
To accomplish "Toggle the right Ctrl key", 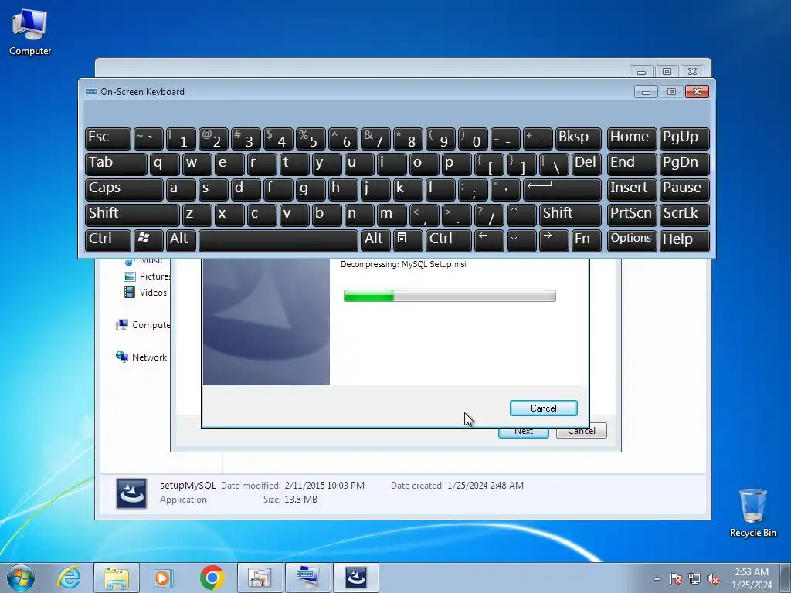I will point(449,240).
